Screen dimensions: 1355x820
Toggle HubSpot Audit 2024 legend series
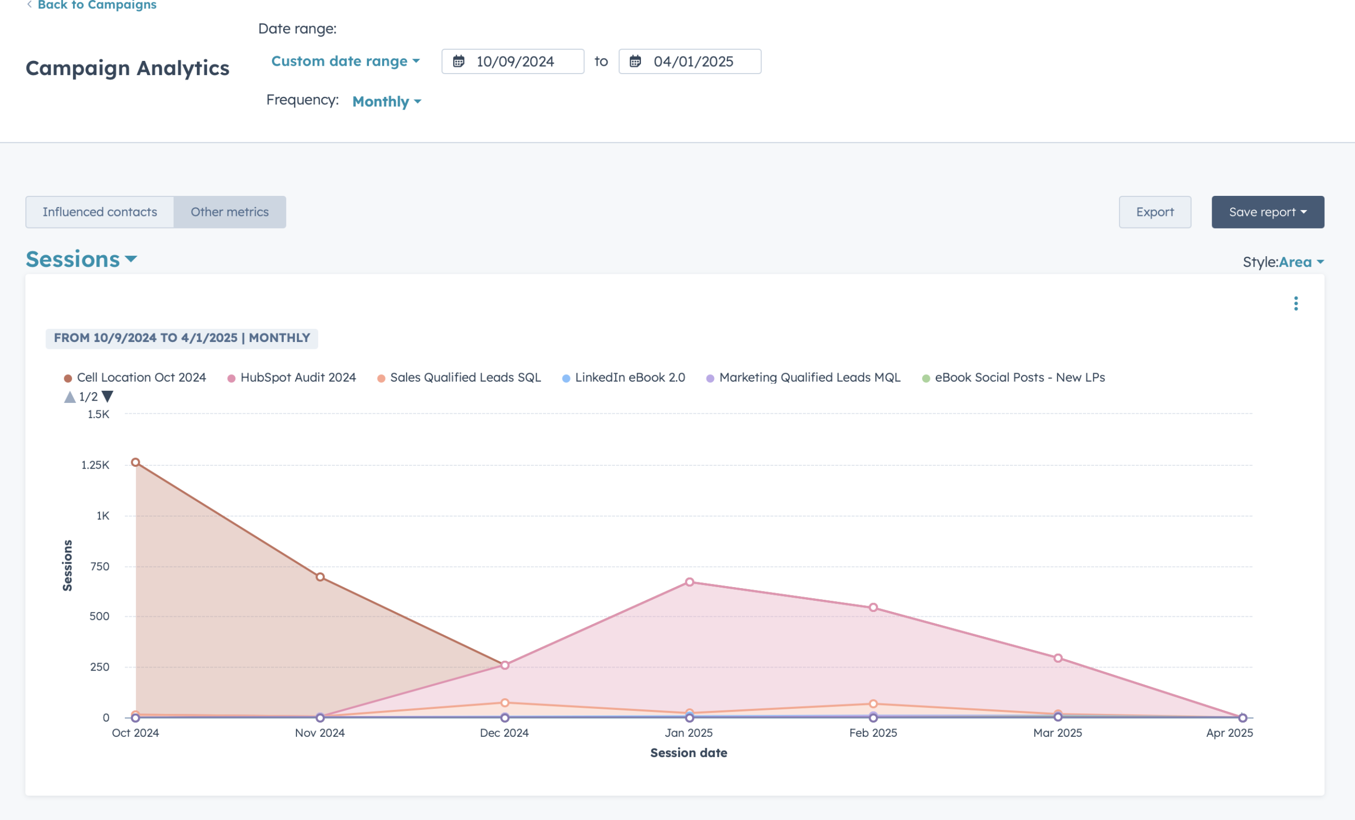pos(297,377)
